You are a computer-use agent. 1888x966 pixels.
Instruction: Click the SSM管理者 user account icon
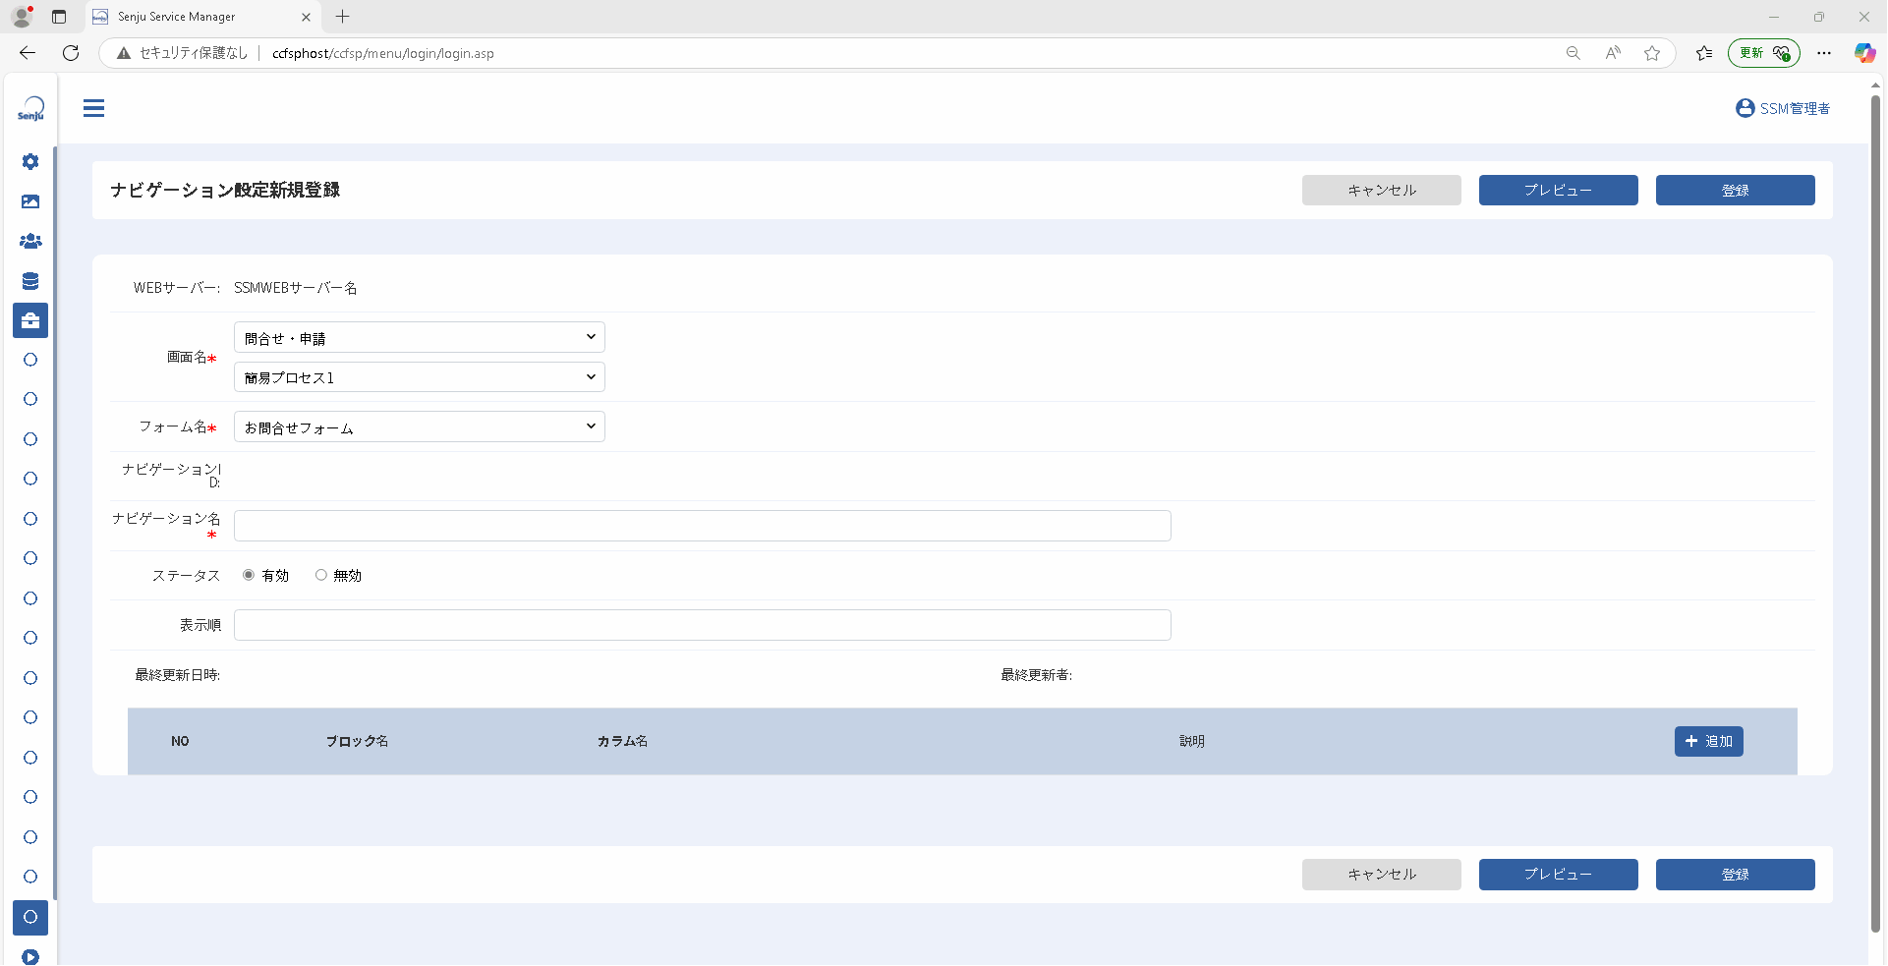click(x=1745, y=108)
